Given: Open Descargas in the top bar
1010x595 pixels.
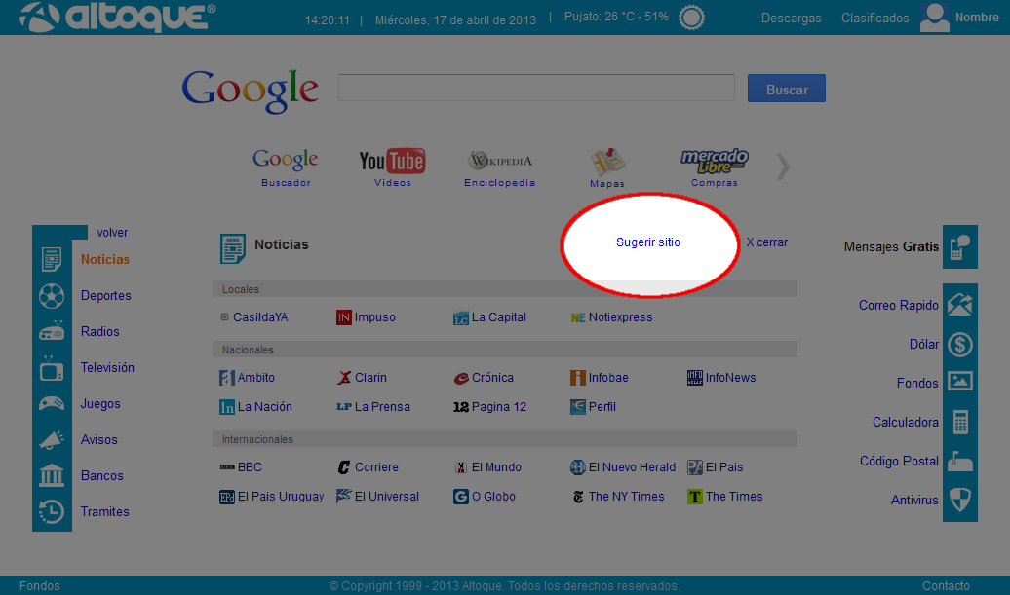Looking at the screenshot, I should pos(791,18).
